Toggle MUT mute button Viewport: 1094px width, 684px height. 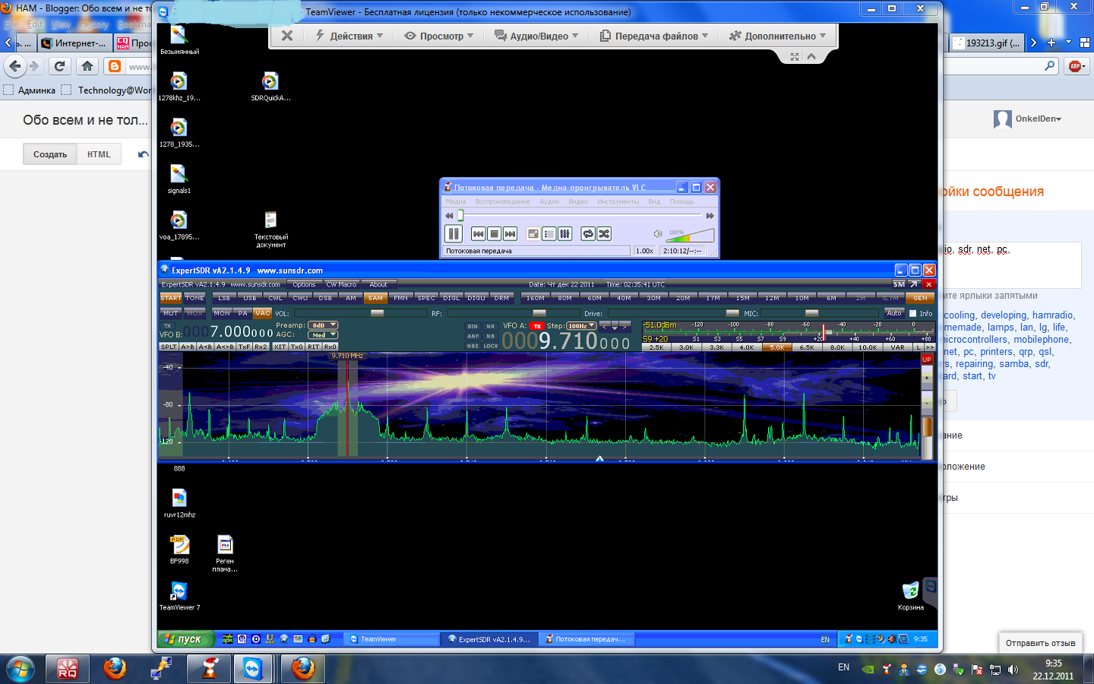171,313
